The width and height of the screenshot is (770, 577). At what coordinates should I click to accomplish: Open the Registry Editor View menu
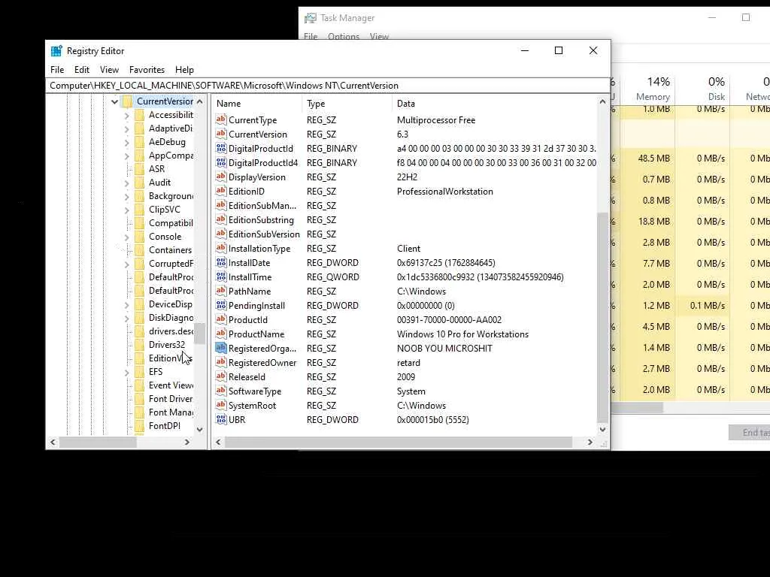point(109,70)
